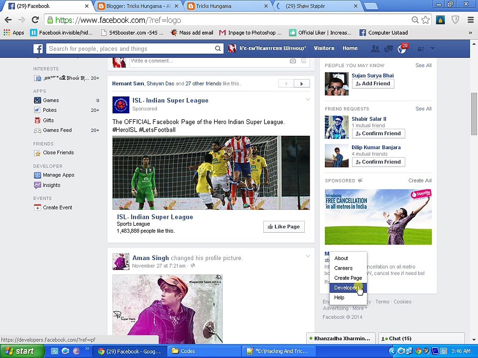
Task: Confirm friend request from Shabir Salar II
Action: click(378, 133)
